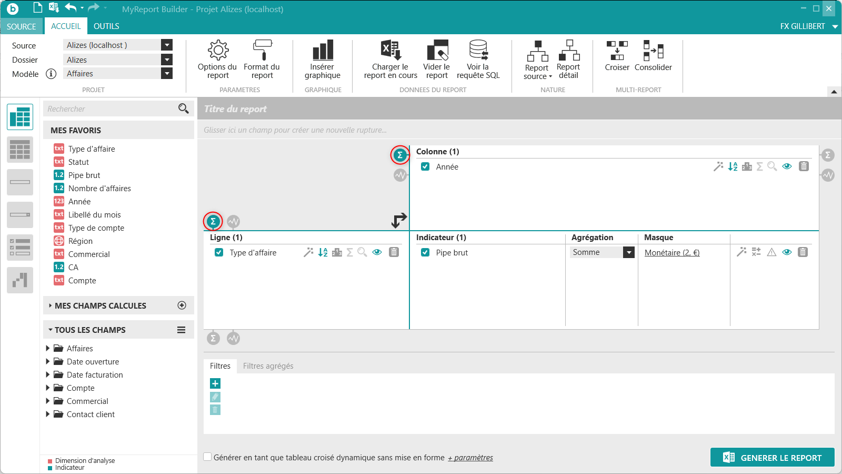842x474 pixels.
Task: Open the Filtres agrégés tab
Action: (268, 366)
